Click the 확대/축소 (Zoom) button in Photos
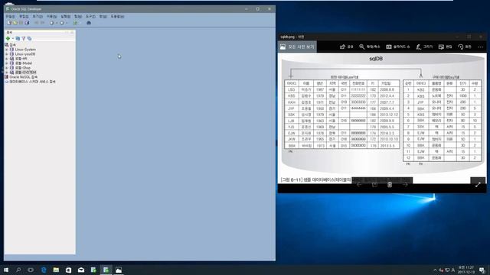490x275 pixels. pos(369,47)
